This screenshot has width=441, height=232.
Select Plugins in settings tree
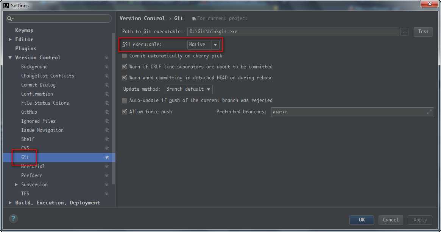26,48
